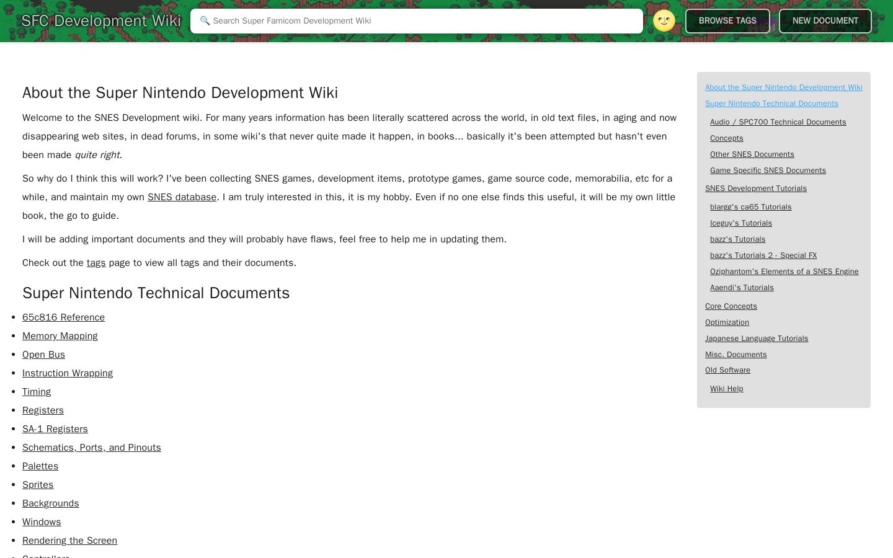
Task: Open the Sprites document
Action: coord(38,485)
